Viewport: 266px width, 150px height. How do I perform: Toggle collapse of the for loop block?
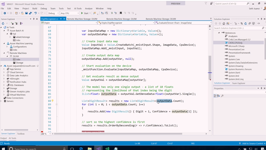pyautogui.click(x=57, y=104)
